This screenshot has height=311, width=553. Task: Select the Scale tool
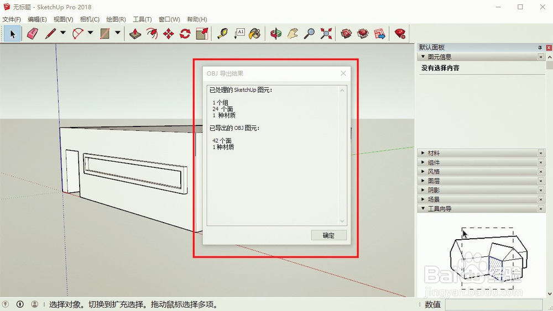point(202,34)
